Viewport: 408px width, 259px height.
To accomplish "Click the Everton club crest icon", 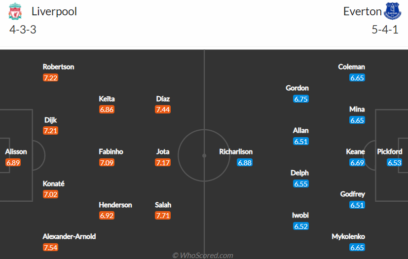I will (x=392, y=11).
